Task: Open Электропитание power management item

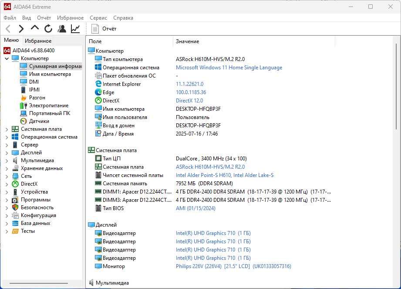Action: point(49,105)
